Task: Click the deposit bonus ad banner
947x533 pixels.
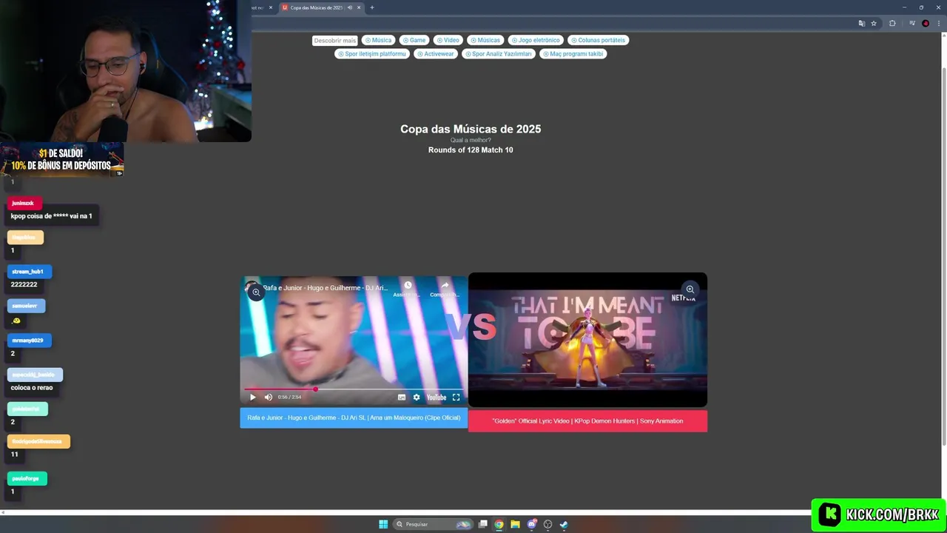Action: 62,160
